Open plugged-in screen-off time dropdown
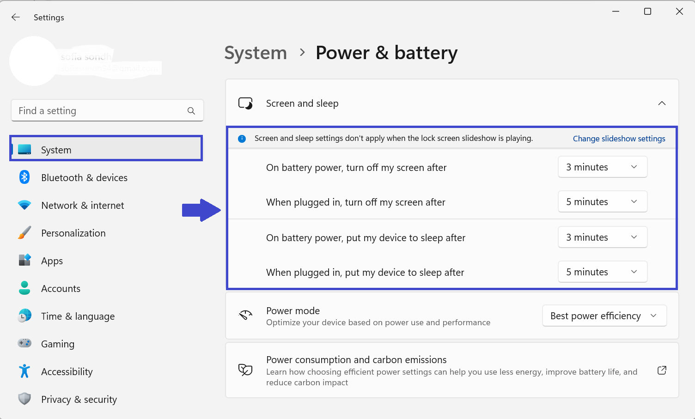This screenshot has width=695, height=419. (602, 202)
